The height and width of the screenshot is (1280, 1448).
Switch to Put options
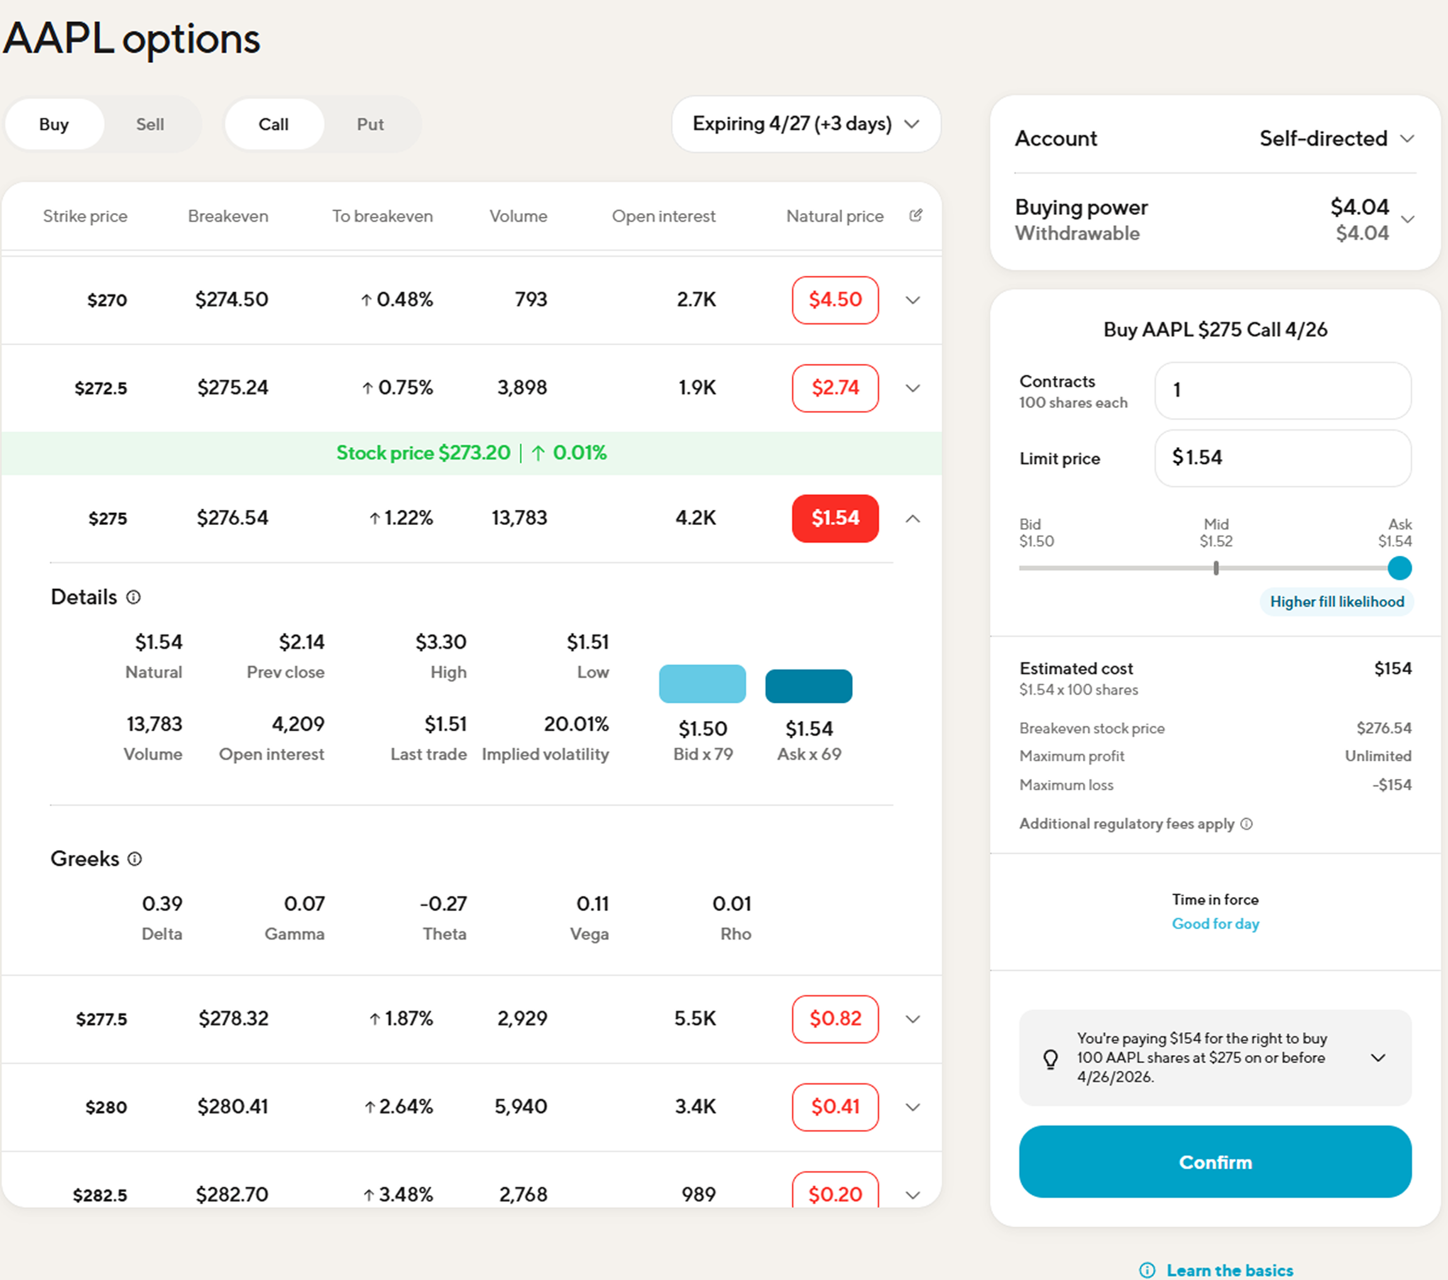pos(370,124)
